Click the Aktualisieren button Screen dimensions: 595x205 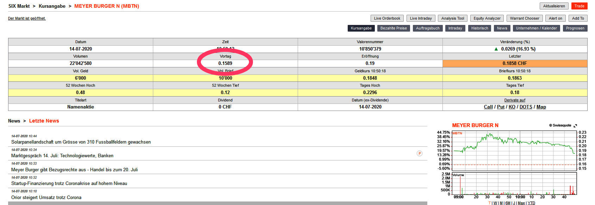pyautogui.click(x=554, y=6)
